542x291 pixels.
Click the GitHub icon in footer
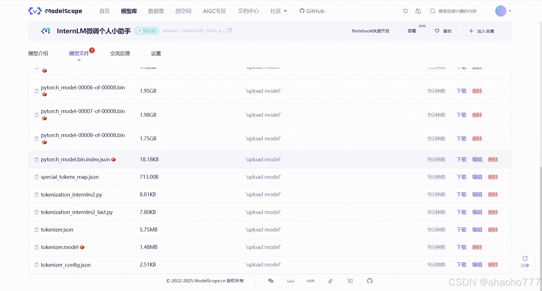[370, 281]
